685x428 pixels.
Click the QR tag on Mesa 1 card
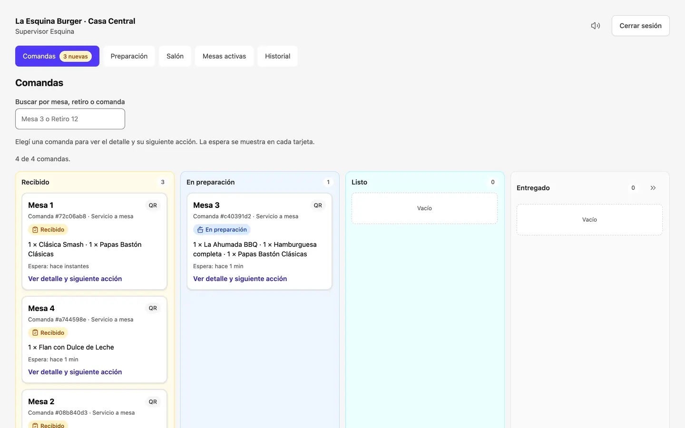point(153,205)
